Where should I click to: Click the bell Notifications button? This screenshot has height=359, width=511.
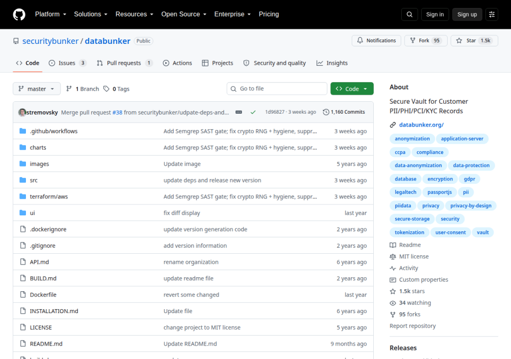[x=376, y=40]
